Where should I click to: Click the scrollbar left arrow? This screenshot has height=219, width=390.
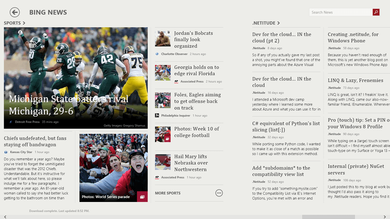(5, 217)
